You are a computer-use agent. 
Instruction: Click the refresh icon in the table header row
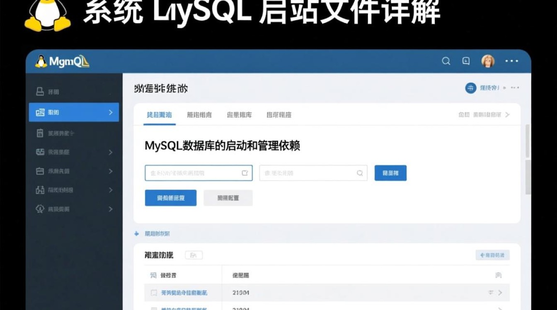click(499, 275)
